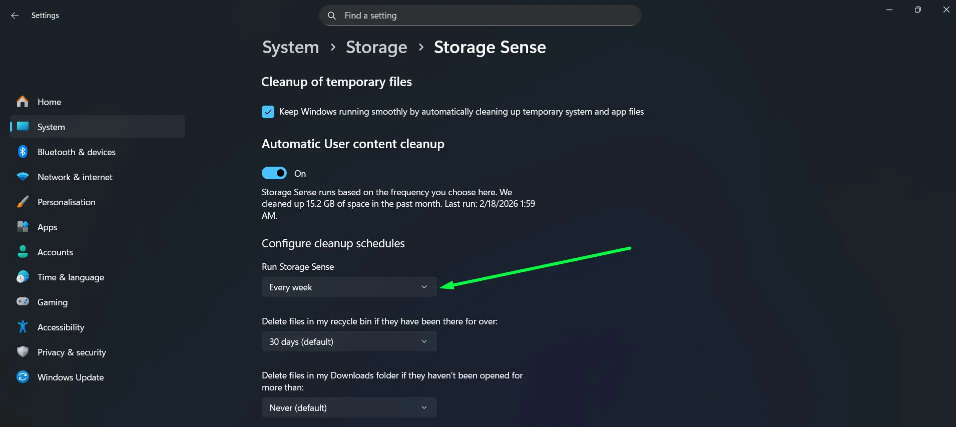Navigate to the Storage breadcrumb
Viewport: 956px width, 427px height.
pyautogui.click(x=376, y=47)
